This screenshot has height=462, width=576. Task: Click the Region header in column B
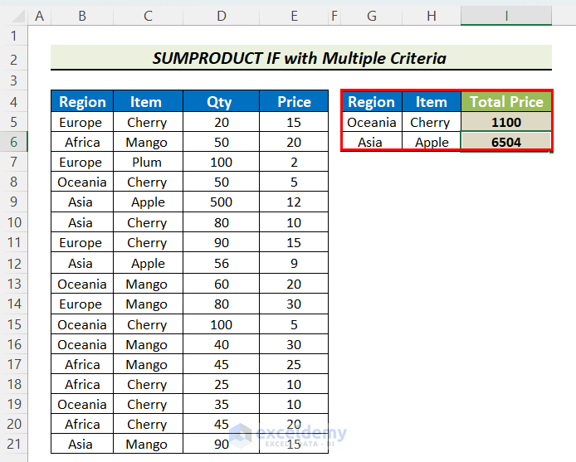[x=82, y=102]
